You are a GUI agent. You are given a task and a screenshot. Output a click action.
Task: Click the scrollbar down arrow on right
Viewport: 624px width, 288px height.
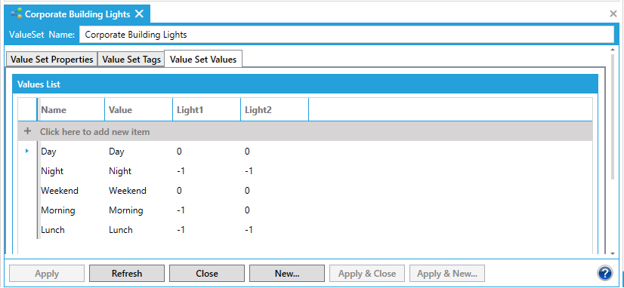(613, 253)
